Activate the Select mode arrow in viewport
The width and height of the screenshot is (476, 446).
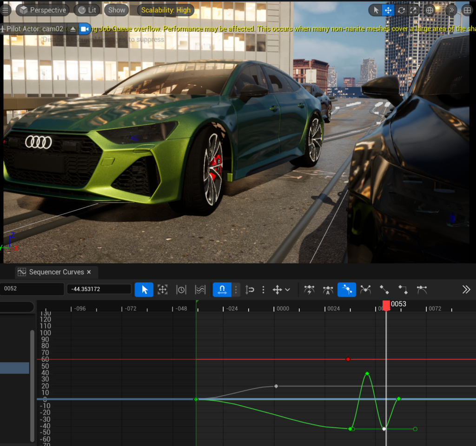tap(376, 10)
